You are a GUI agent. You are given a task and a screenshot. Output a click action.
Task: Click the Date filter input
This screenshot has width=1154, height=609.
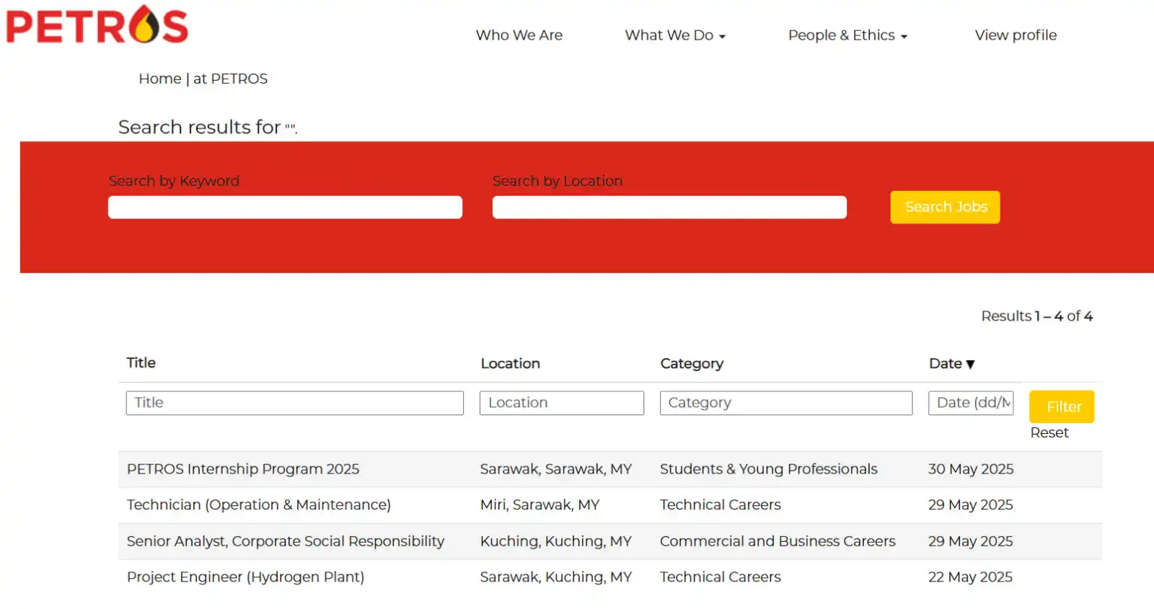click(971, 403)
